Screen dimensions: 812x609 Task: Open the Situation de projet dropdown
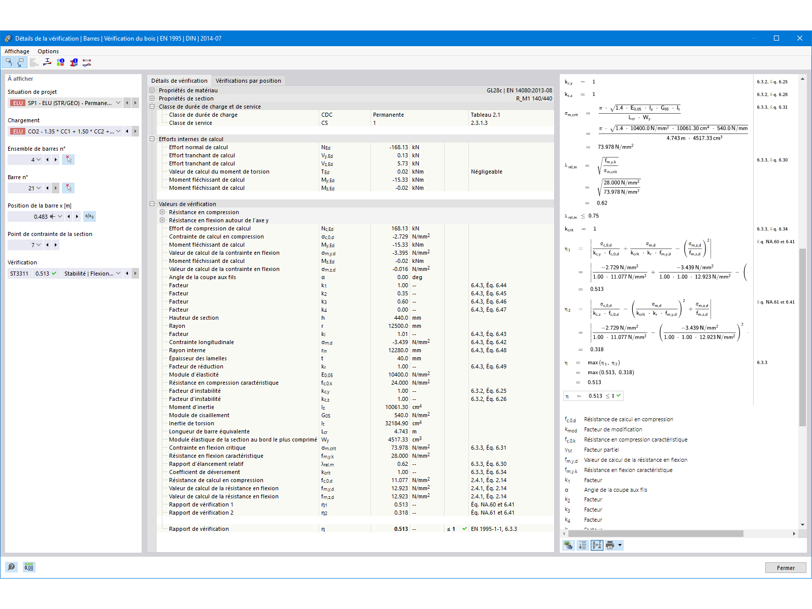(x=118, y=103)
